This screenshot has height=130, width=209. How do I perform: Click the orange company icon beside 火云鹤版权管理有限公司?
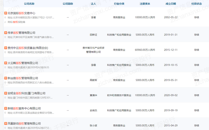click(5, 63)
